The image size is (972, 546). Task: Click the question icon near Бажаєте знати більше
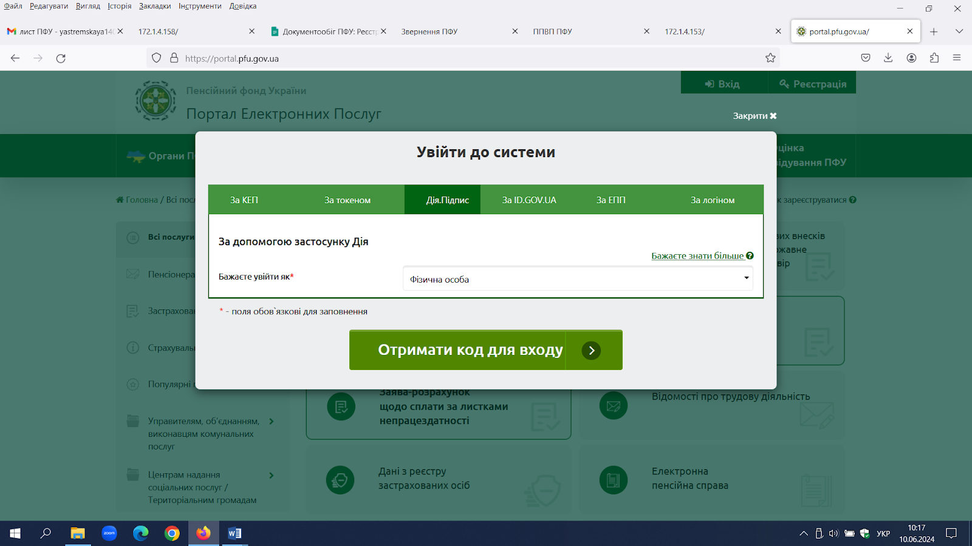click(750, 256)
